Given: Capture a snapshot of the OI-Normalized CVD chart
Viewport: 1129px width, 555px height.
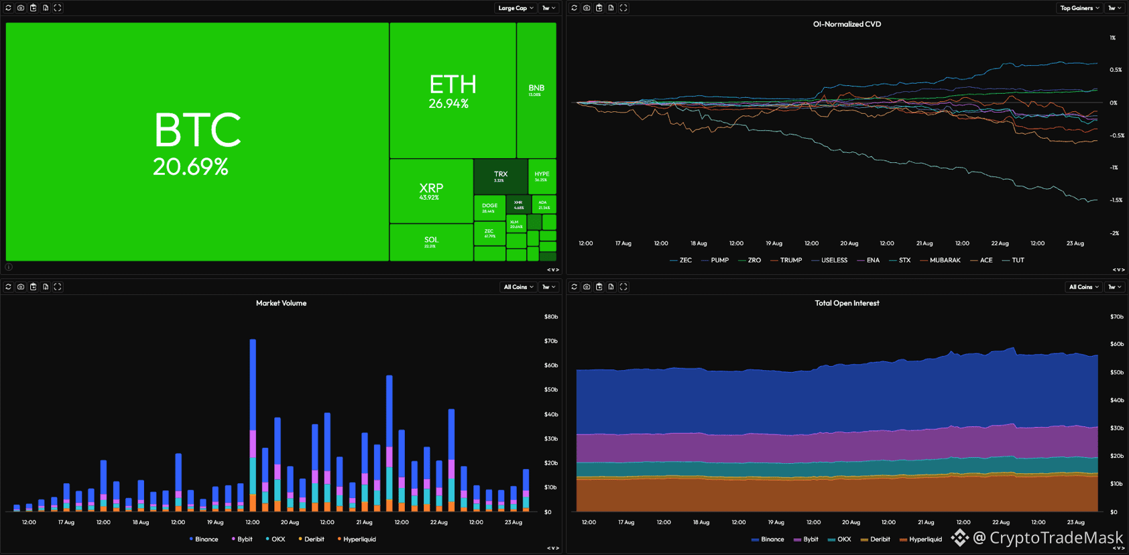Looking at the screenshot, I should [587, 8].
